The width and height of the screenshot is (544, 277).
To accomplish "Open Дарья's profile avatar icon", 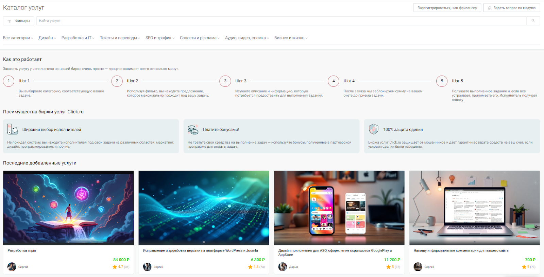I will [x=283, y=267].
